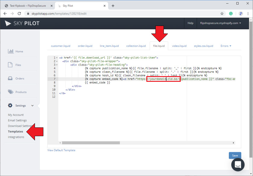This screenshot has width=253, height=176.
Task: Open Download Settings
Action: point(20,126)
